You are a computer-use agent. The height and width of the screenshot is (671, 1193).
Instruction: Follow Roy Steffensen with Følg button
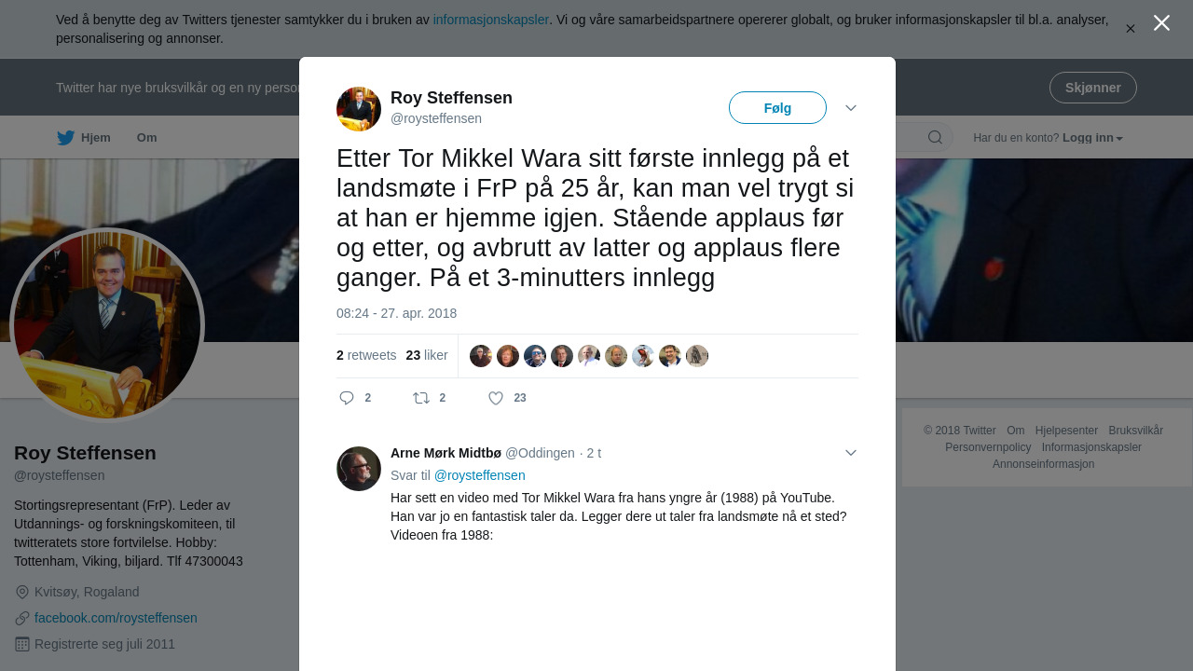point(777,108)
